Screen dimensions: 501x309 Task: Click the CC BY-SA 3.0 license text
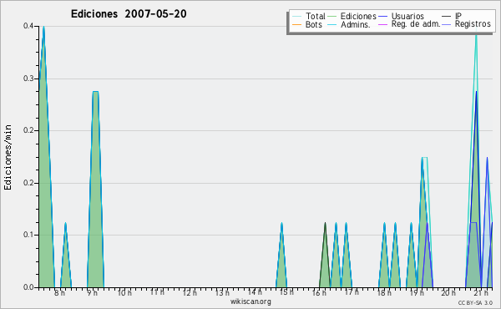(x=475, y=302)
